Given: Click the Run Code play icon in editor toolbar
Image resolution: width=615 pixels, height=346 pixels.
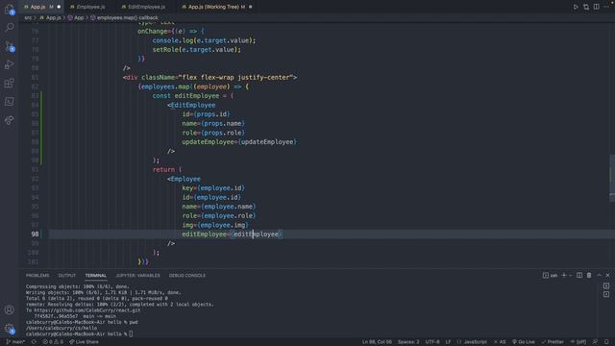Looking at the screenshot, I should click(576, 7).
